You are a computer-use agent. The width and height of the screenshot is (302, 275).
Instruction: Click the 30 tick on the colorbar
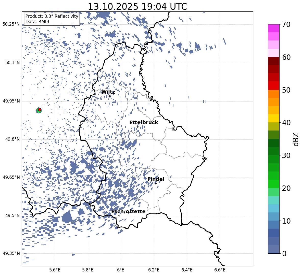[x=286, y=155]
